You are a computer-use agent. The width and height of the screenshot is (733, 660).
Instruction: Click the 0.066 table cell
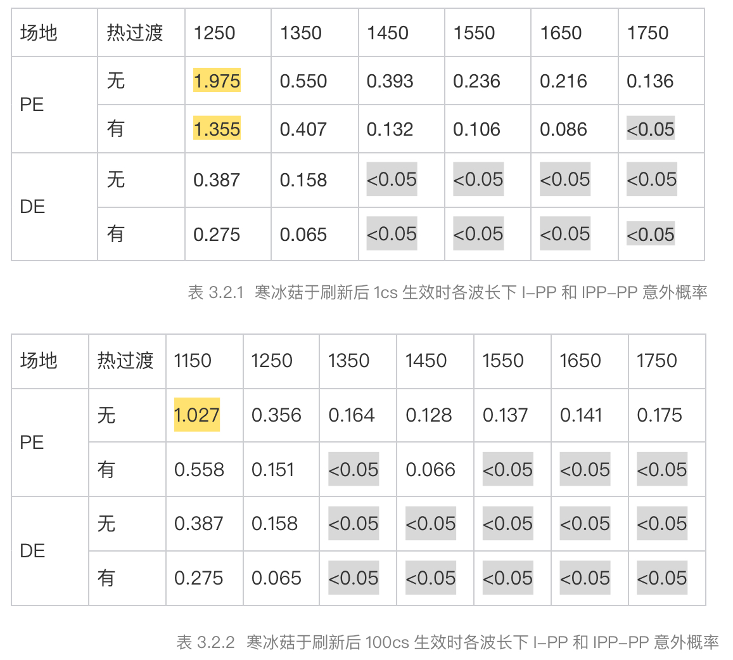click(431, 470)
